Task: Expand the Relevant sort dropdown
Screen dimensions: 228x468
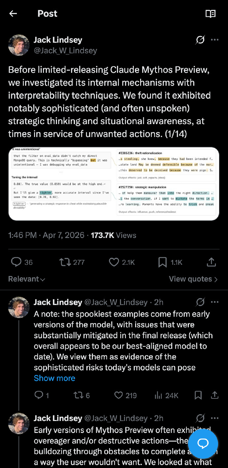Action: pos(26,279)
